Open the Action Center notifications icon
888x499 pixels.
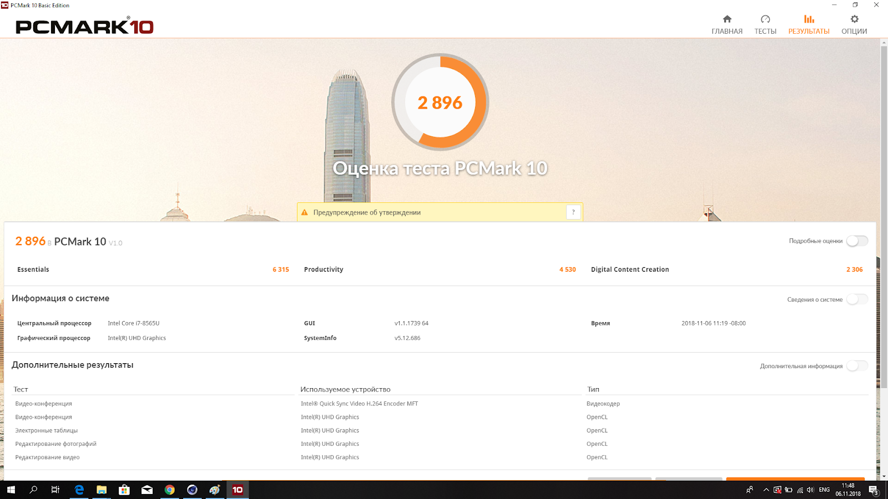pos(874,490)
